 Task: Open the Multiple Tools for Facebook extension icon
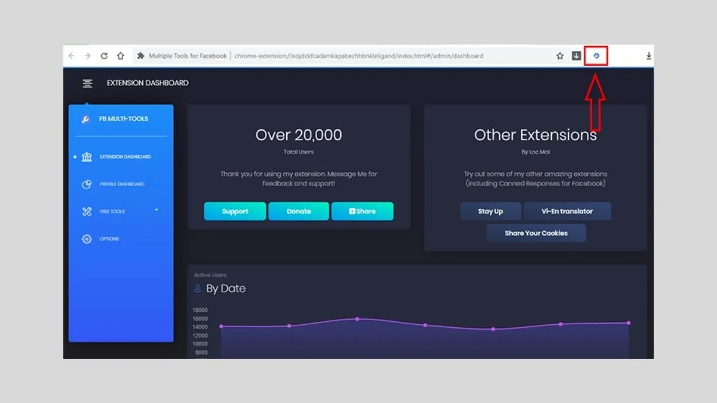click(x=597, y=55)
